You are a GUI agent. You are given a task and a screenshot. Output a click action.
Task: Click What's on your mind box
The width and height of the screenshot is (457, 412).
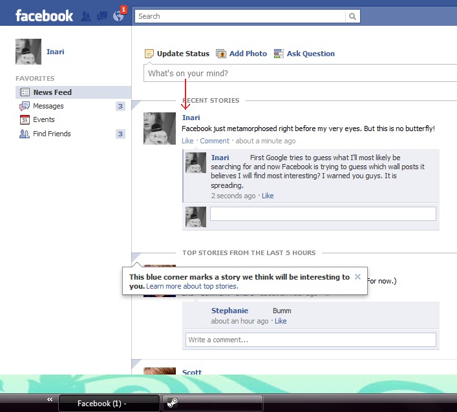pyautogui.click(x=300, y=73)
